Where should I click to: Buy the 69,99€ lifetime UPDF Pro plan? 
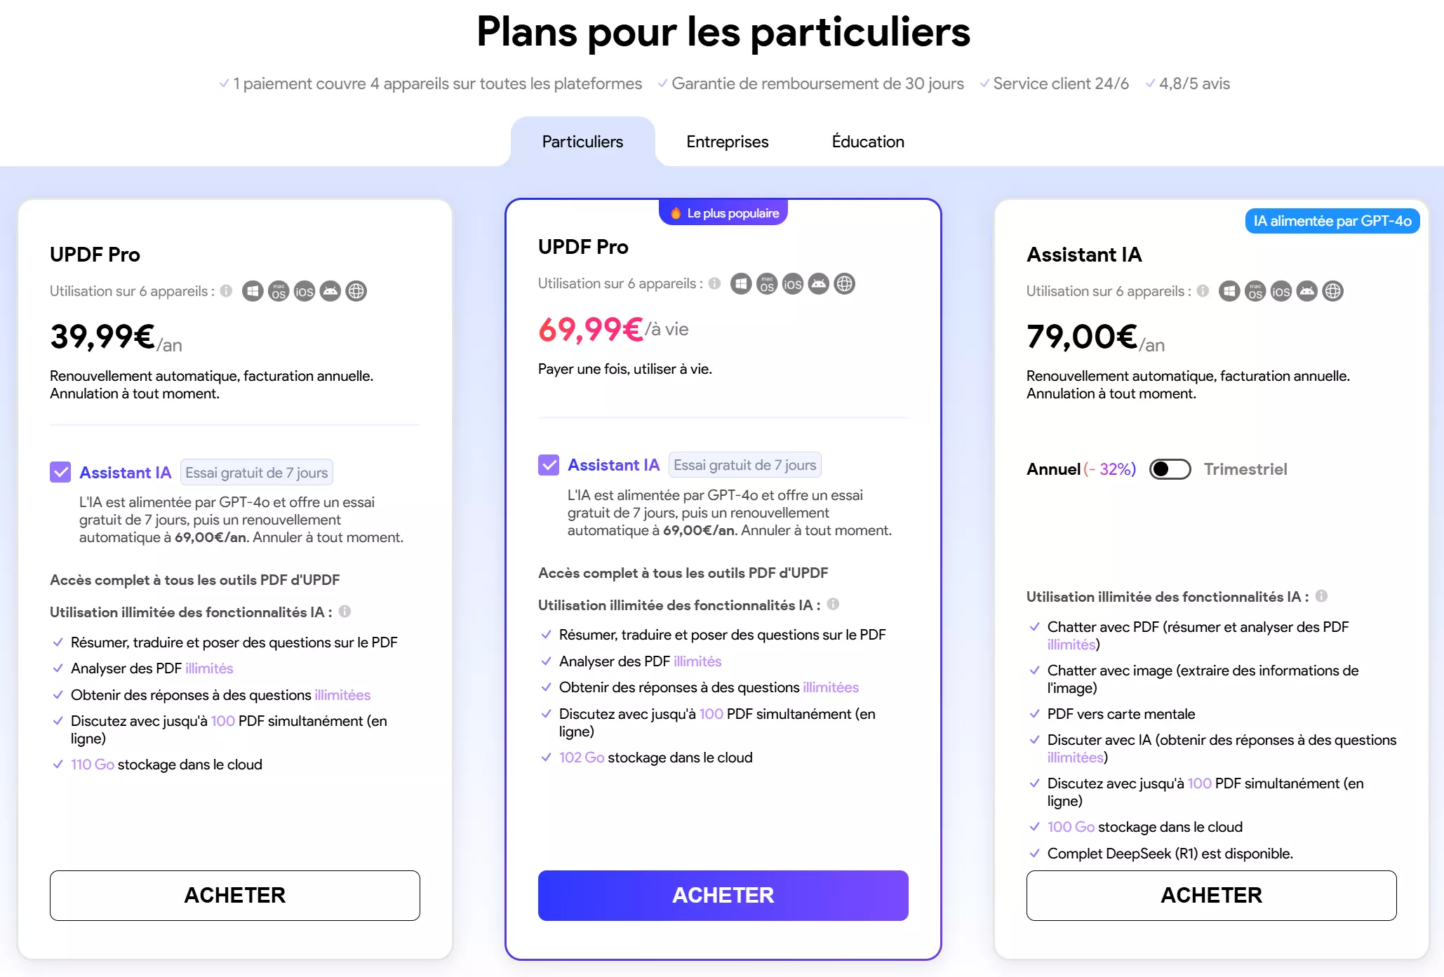point(723,895)
